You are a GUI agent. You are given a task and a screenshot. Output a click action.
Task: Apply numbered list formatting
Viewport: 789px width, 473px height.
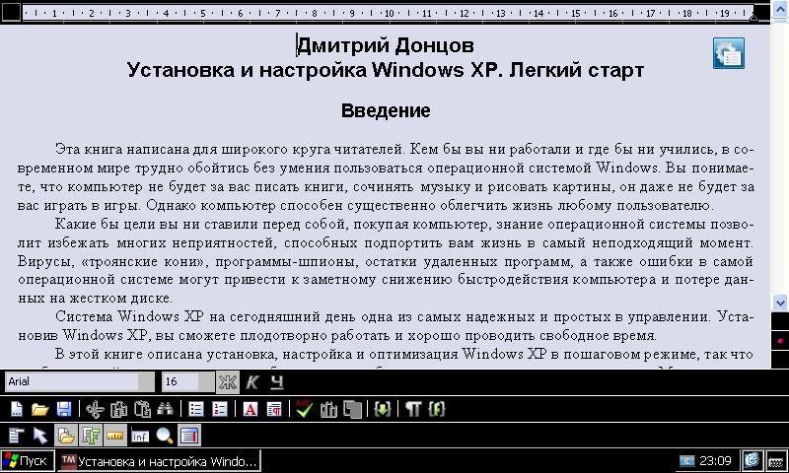pyautogui.click(x=220, y=410)
